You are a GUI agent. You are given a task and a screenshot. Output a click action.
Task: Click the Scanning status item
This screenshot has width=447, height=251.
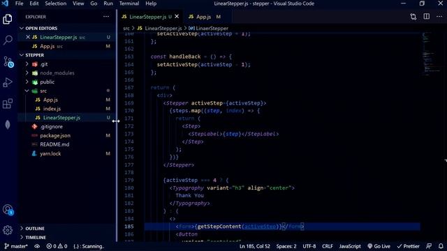point(89,246)
